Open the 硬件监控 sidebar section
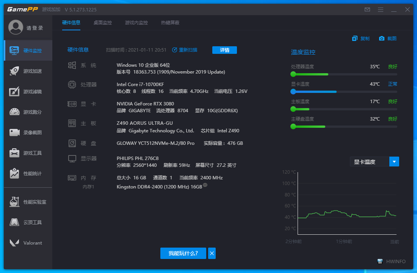Image resolution: width=417 pixels, height=273 pixels. click(28, 50)
